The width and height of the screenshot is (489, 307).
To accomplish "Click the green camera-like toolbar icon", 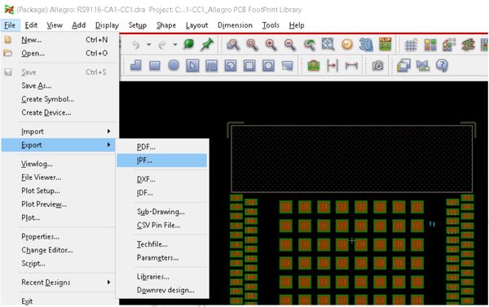I will [314, 66].
